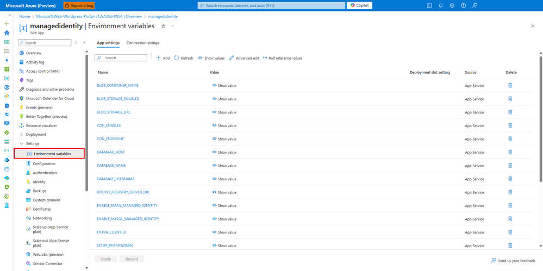543x271 pixels.
Task: Delete ENTRA_CLIENT_ID with trash icon
Action: coord(510,232)
